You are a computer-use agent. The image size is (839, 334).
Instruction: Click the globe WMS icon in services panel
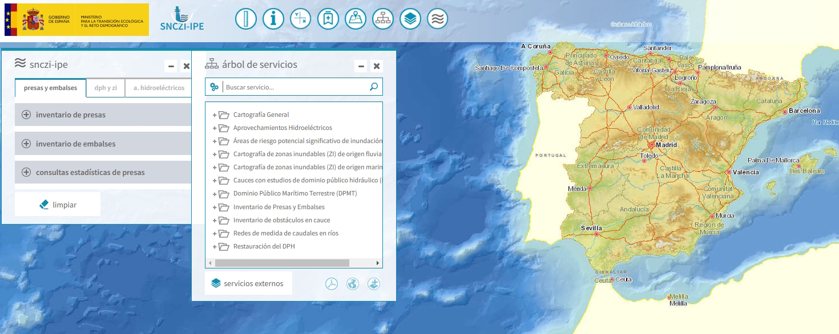click(352, 283)
